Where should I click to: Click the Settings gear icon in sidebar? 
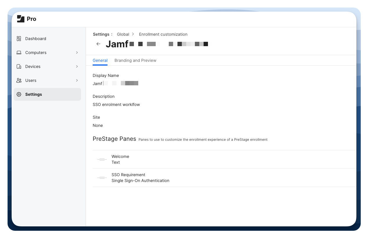pyautogui.click(x=19, y=94)
